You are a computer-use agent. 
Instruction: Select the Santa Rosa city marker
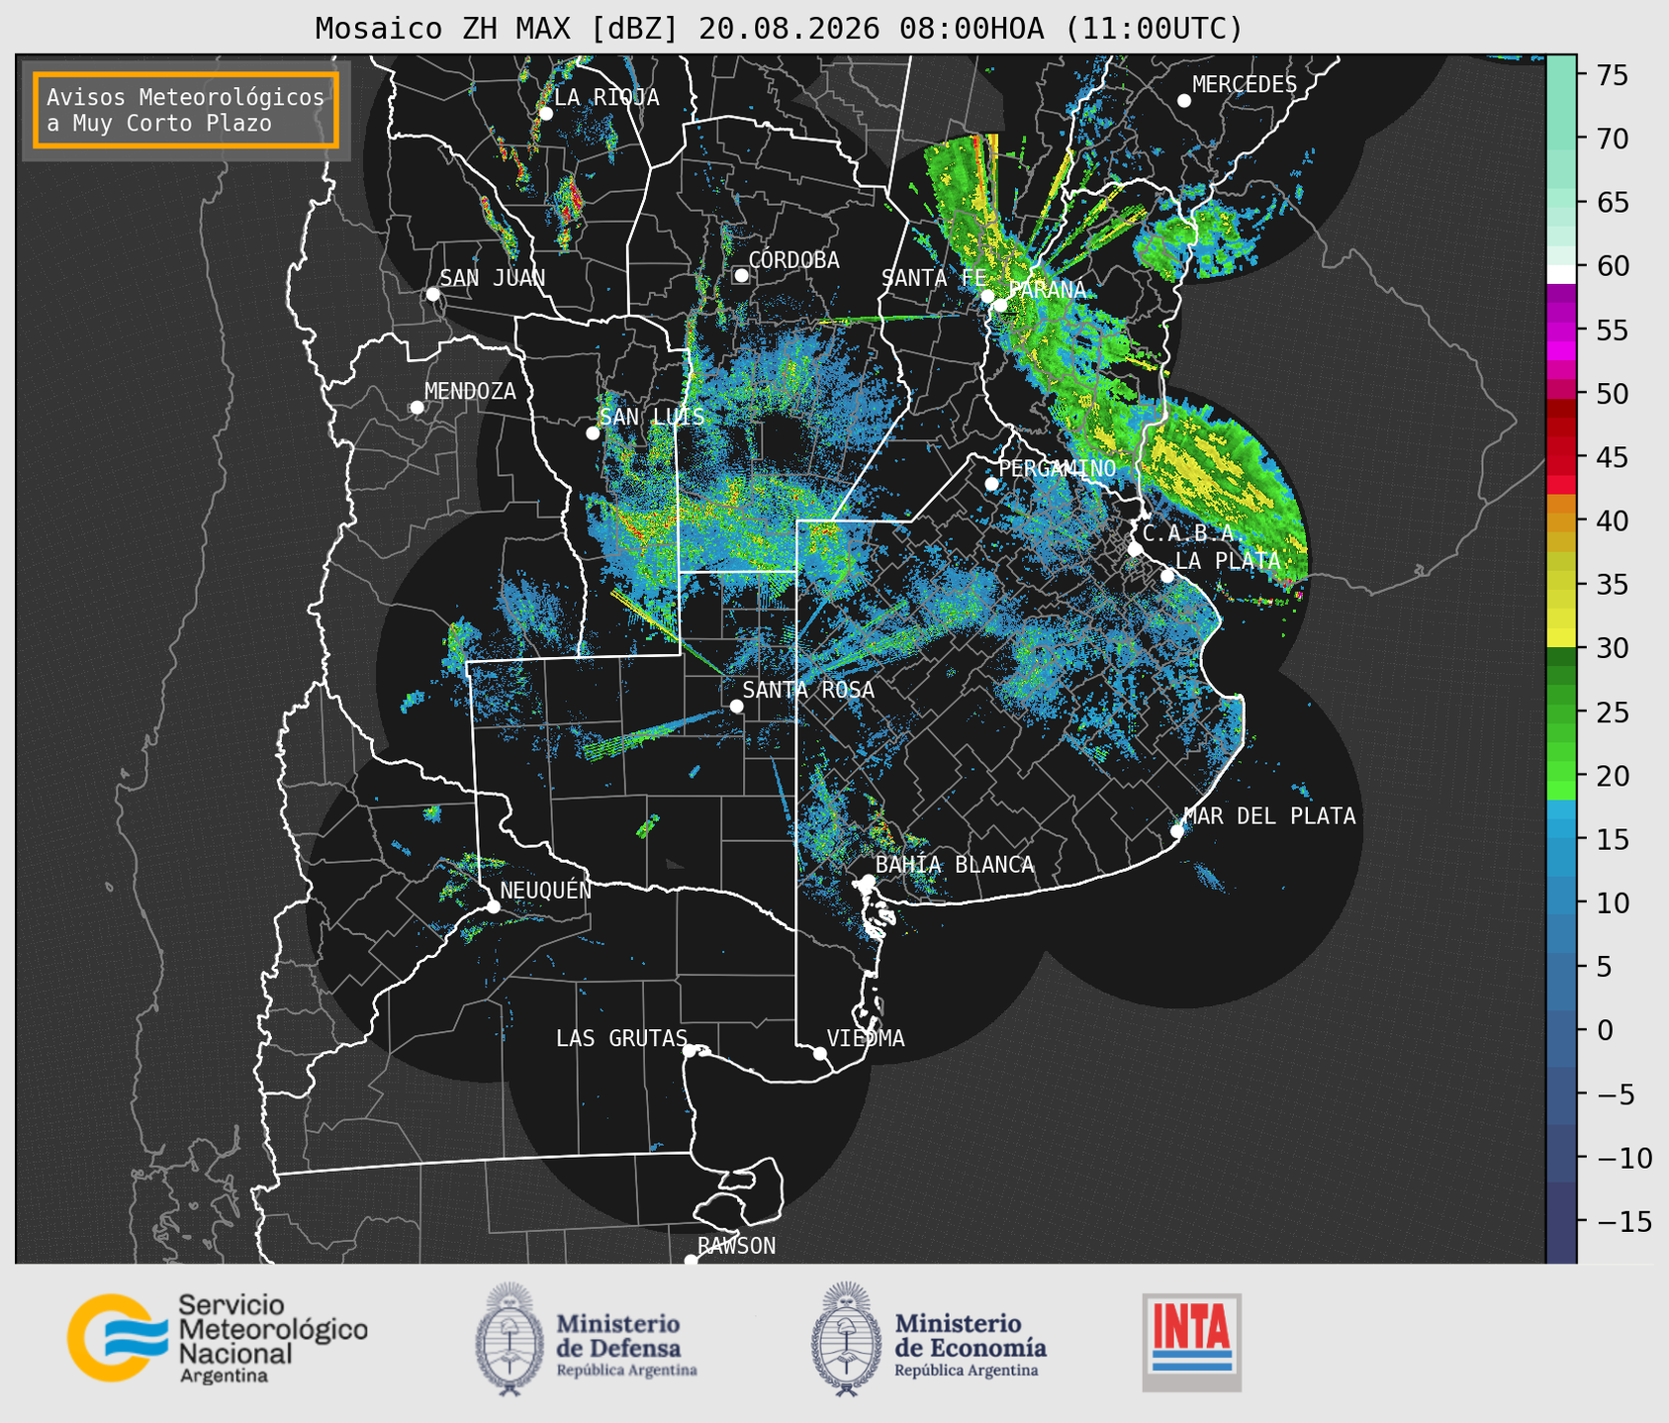(x=736, y=706)
